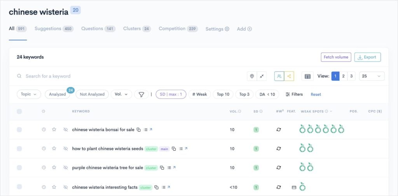Click the yellow share nodes icon
398x196 pixels.
click(289, 76)
